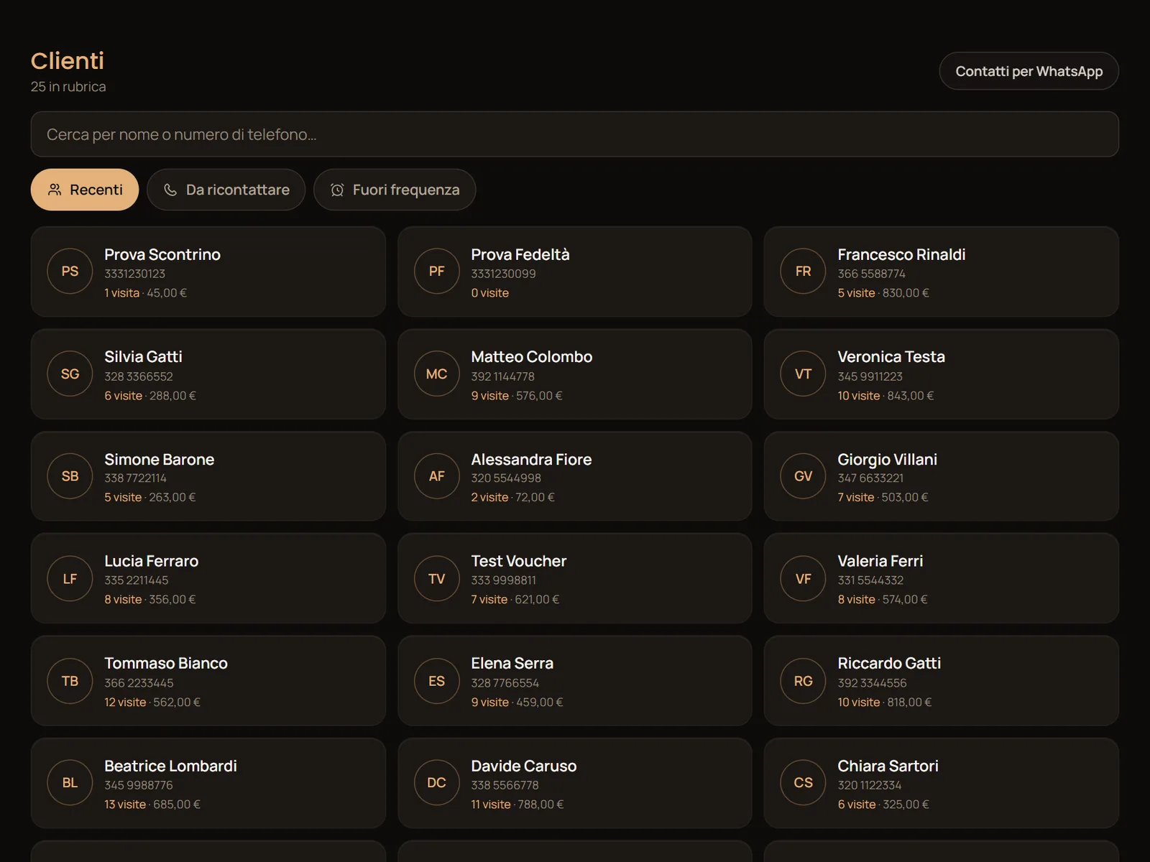Click the GV avatar for Giorgio Villani
This screenshot has height=862, width=1150.
(x=803, y=476)
